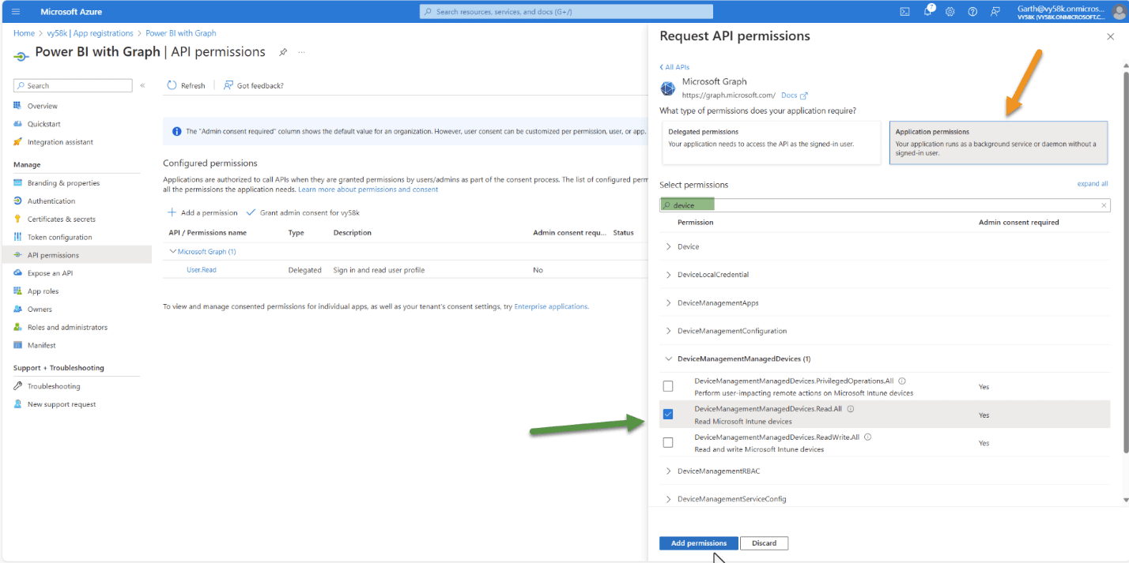Open the Microsoft Graph Docs link
Screen dimensions: 1129x563
(794, 96)
